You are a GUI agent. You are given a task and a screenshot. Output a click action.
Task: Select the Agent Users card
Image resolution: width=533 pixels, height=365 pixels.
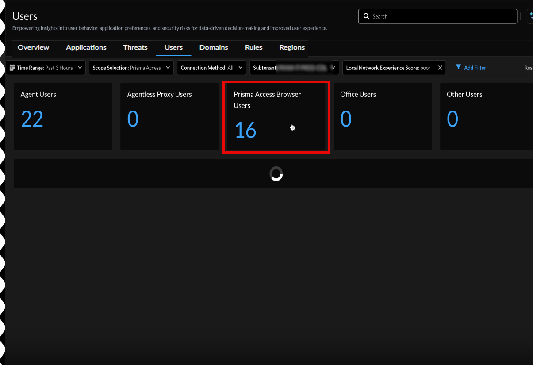click(x=63, y=116)
